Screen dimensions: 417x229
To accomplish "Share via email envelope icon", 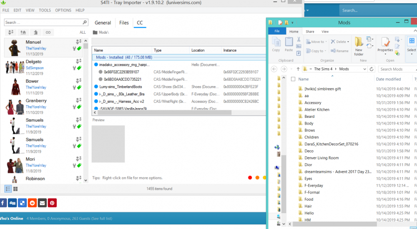I will 42,203.
